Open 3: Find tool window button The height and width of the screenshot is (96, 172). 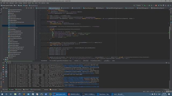tap(5, 90)
